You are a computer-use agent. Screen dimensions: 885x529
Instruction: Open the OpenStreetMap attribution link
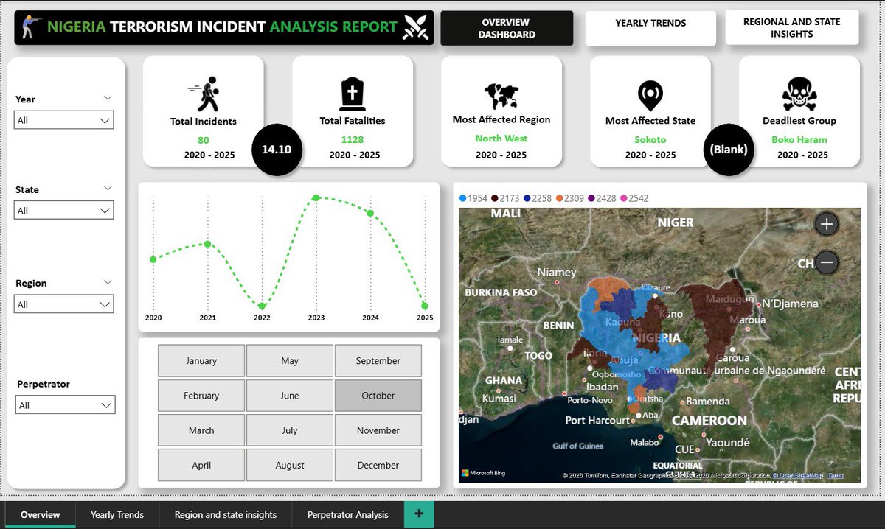[x=798, y=476]
